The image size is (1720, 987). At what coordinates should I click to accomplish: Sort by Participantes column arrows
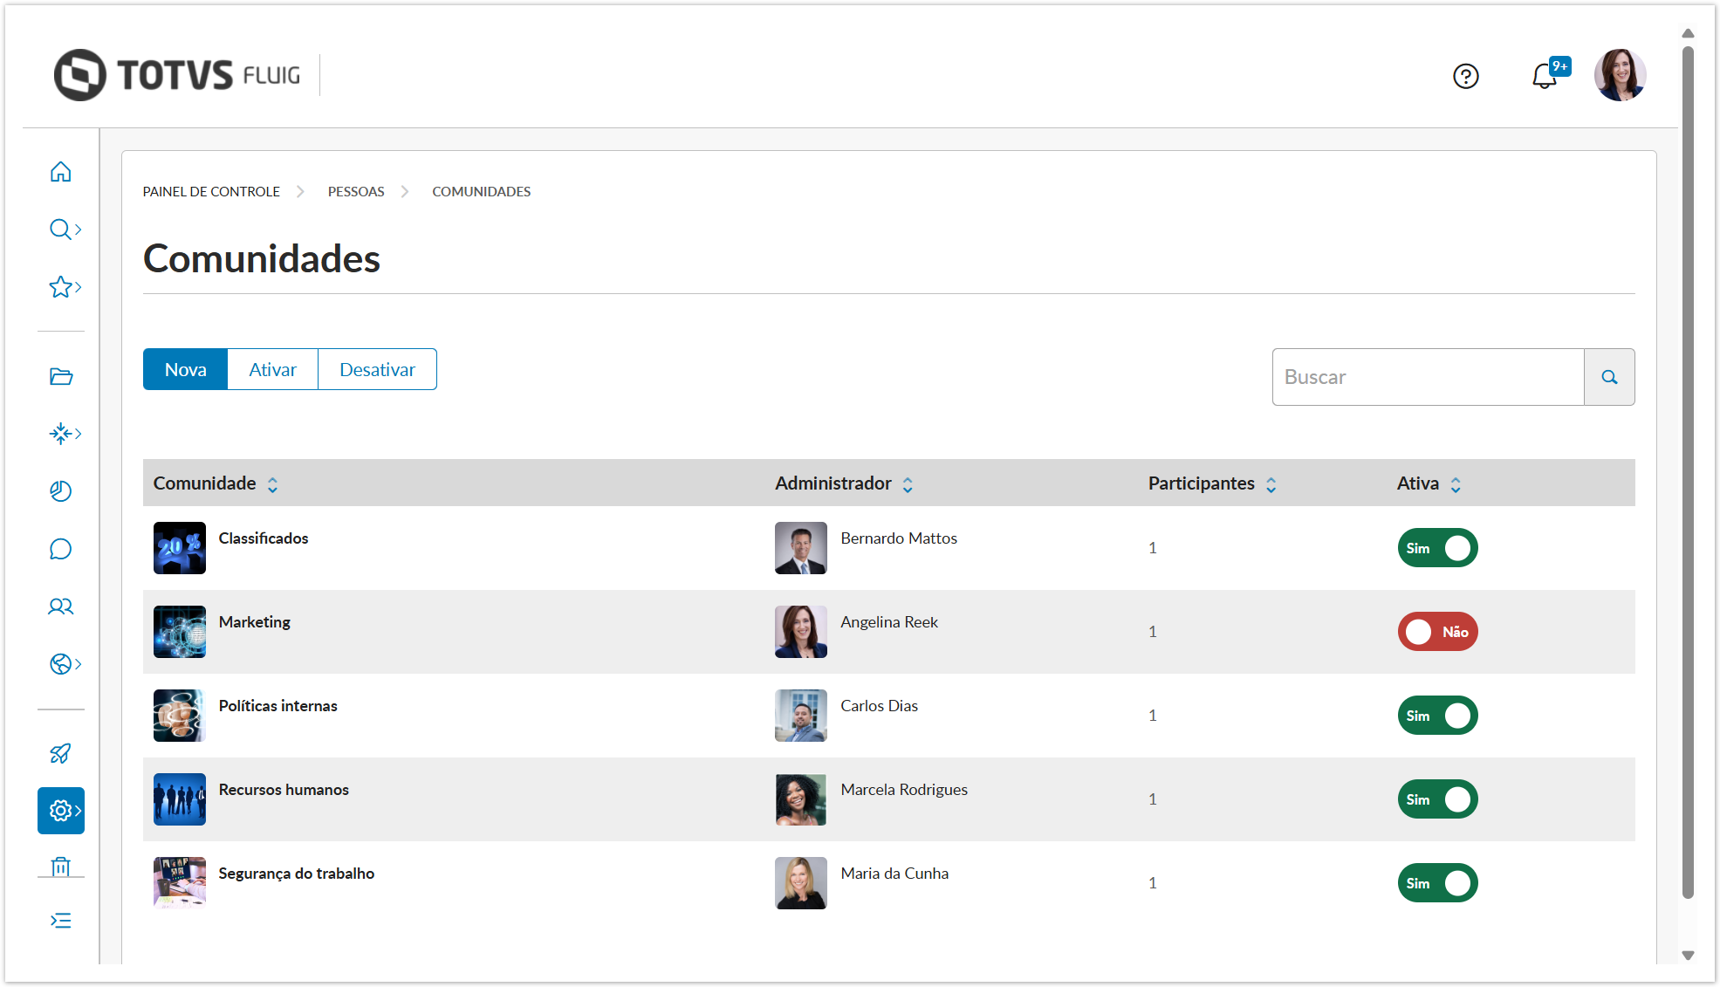point(1271,484)
